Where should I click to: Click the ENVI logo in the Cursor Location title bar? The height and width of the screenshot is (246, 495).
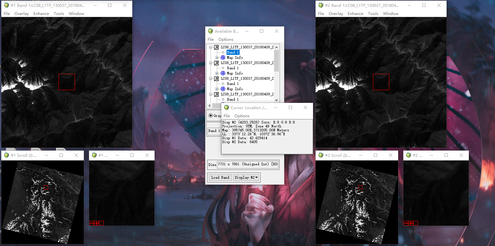point(226,107)
